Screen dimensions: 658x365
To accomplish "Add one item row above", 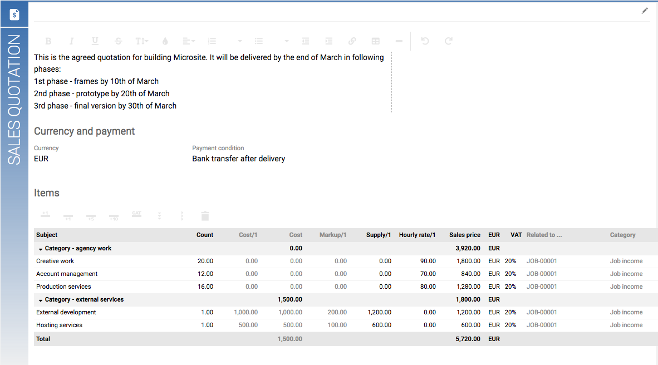I will [45, 215].
